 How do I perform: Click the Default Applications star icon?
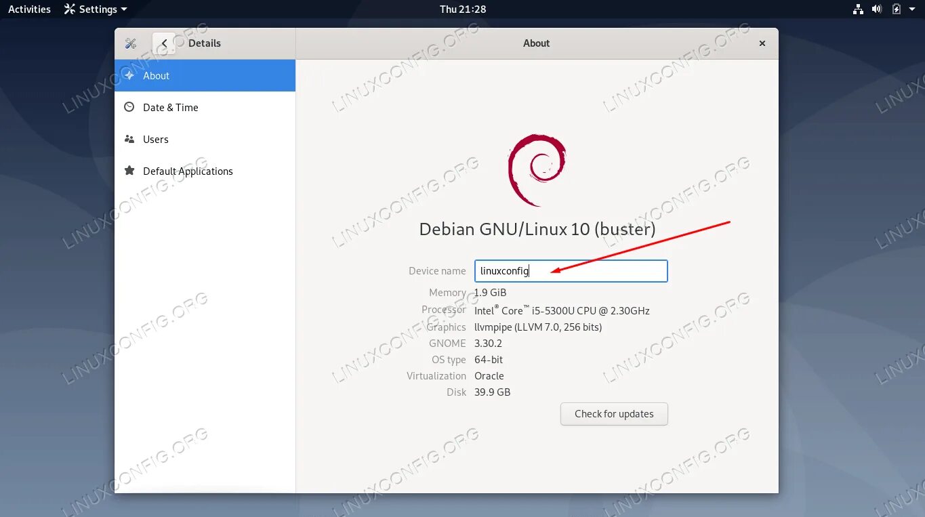click(x=129, y=171)
